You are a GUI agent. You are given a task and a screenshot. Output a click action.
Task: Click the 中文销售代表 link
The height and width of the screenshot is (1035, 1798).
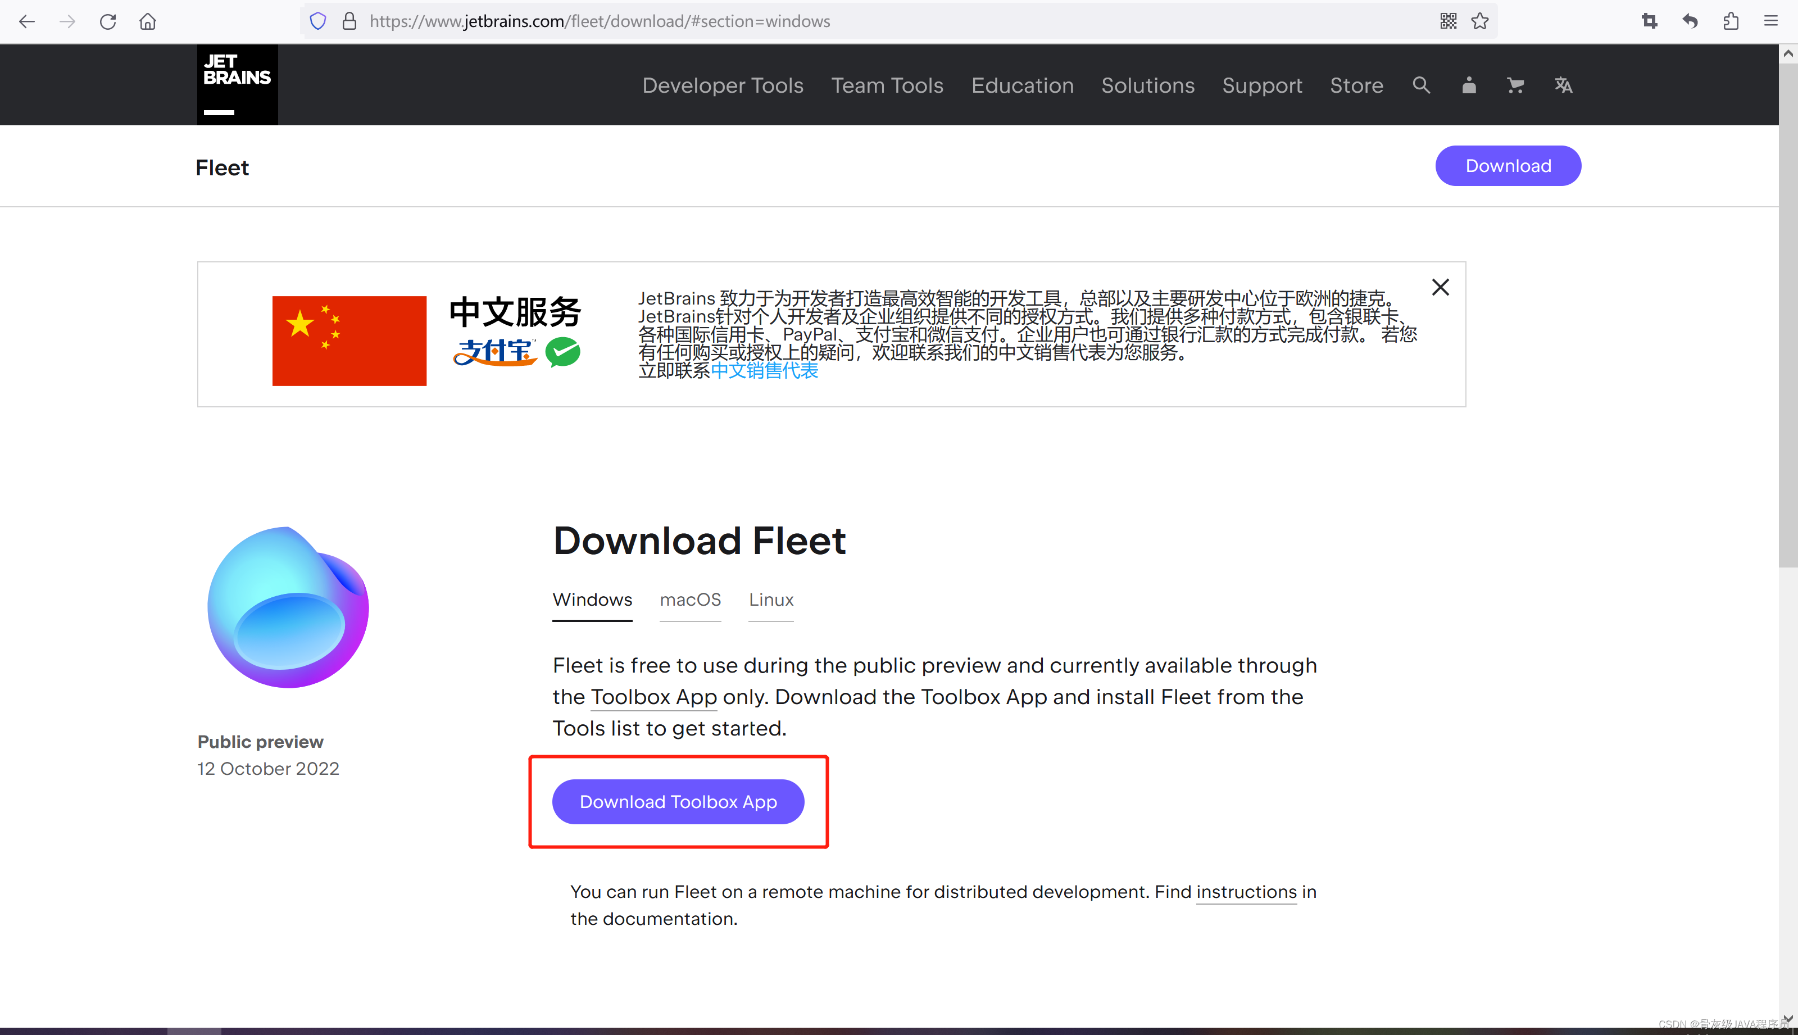(765, 370)
